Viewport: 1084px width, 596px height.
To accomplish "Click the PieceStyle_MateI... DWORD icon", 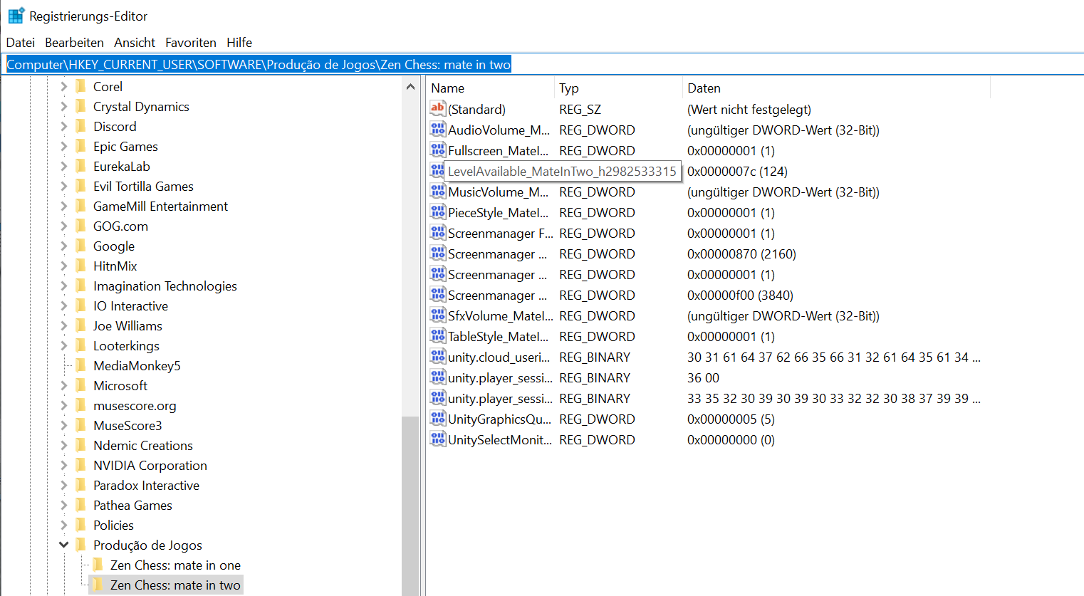I will coord(437,212).
